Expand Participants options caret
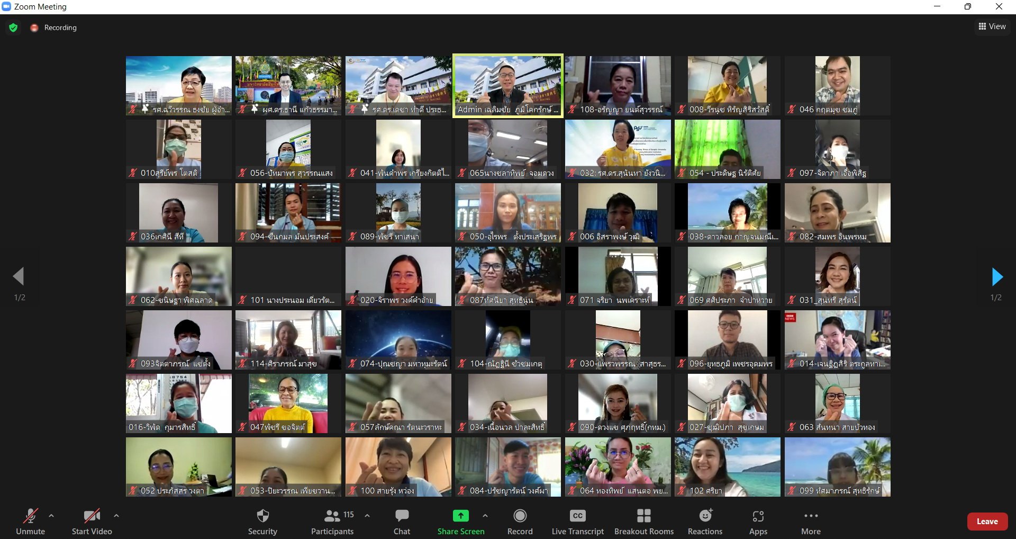1016x539 pixels. click(367, 515)
